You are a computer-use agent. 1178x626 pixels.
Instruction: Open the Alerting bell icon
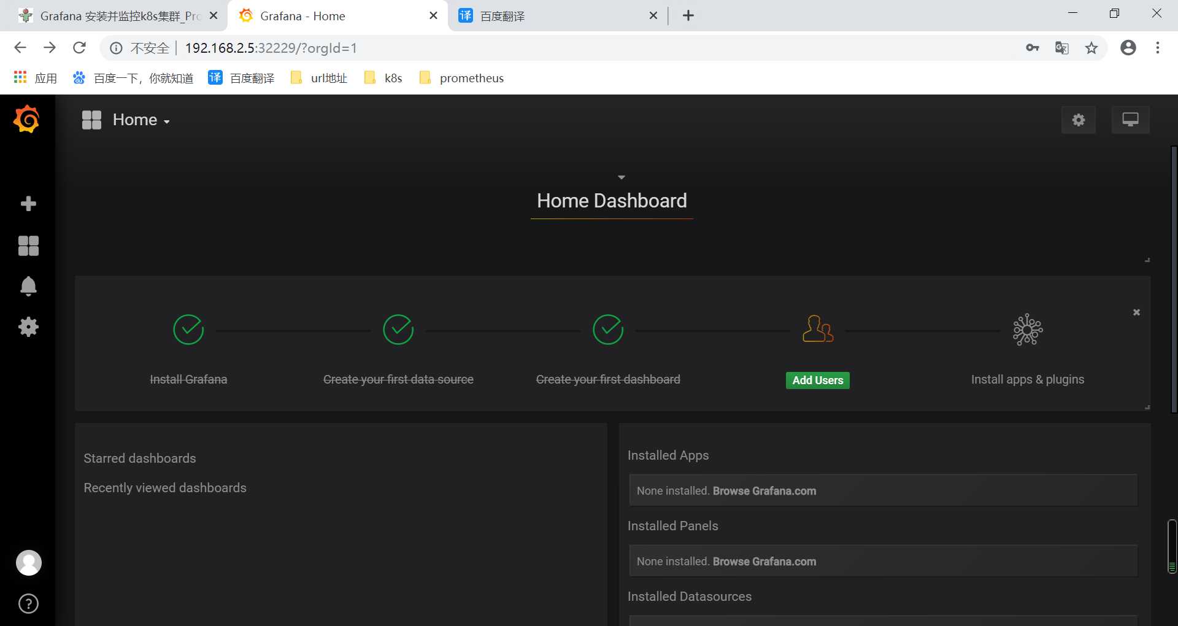point(28,286)
